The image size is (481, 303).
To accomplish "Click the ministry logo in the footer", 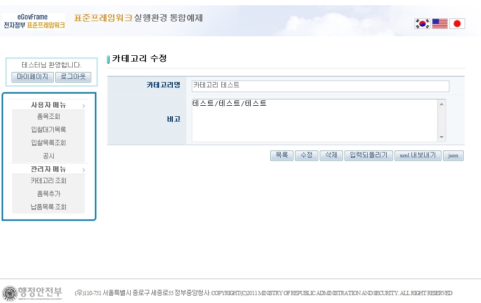I will pos(33,292).
